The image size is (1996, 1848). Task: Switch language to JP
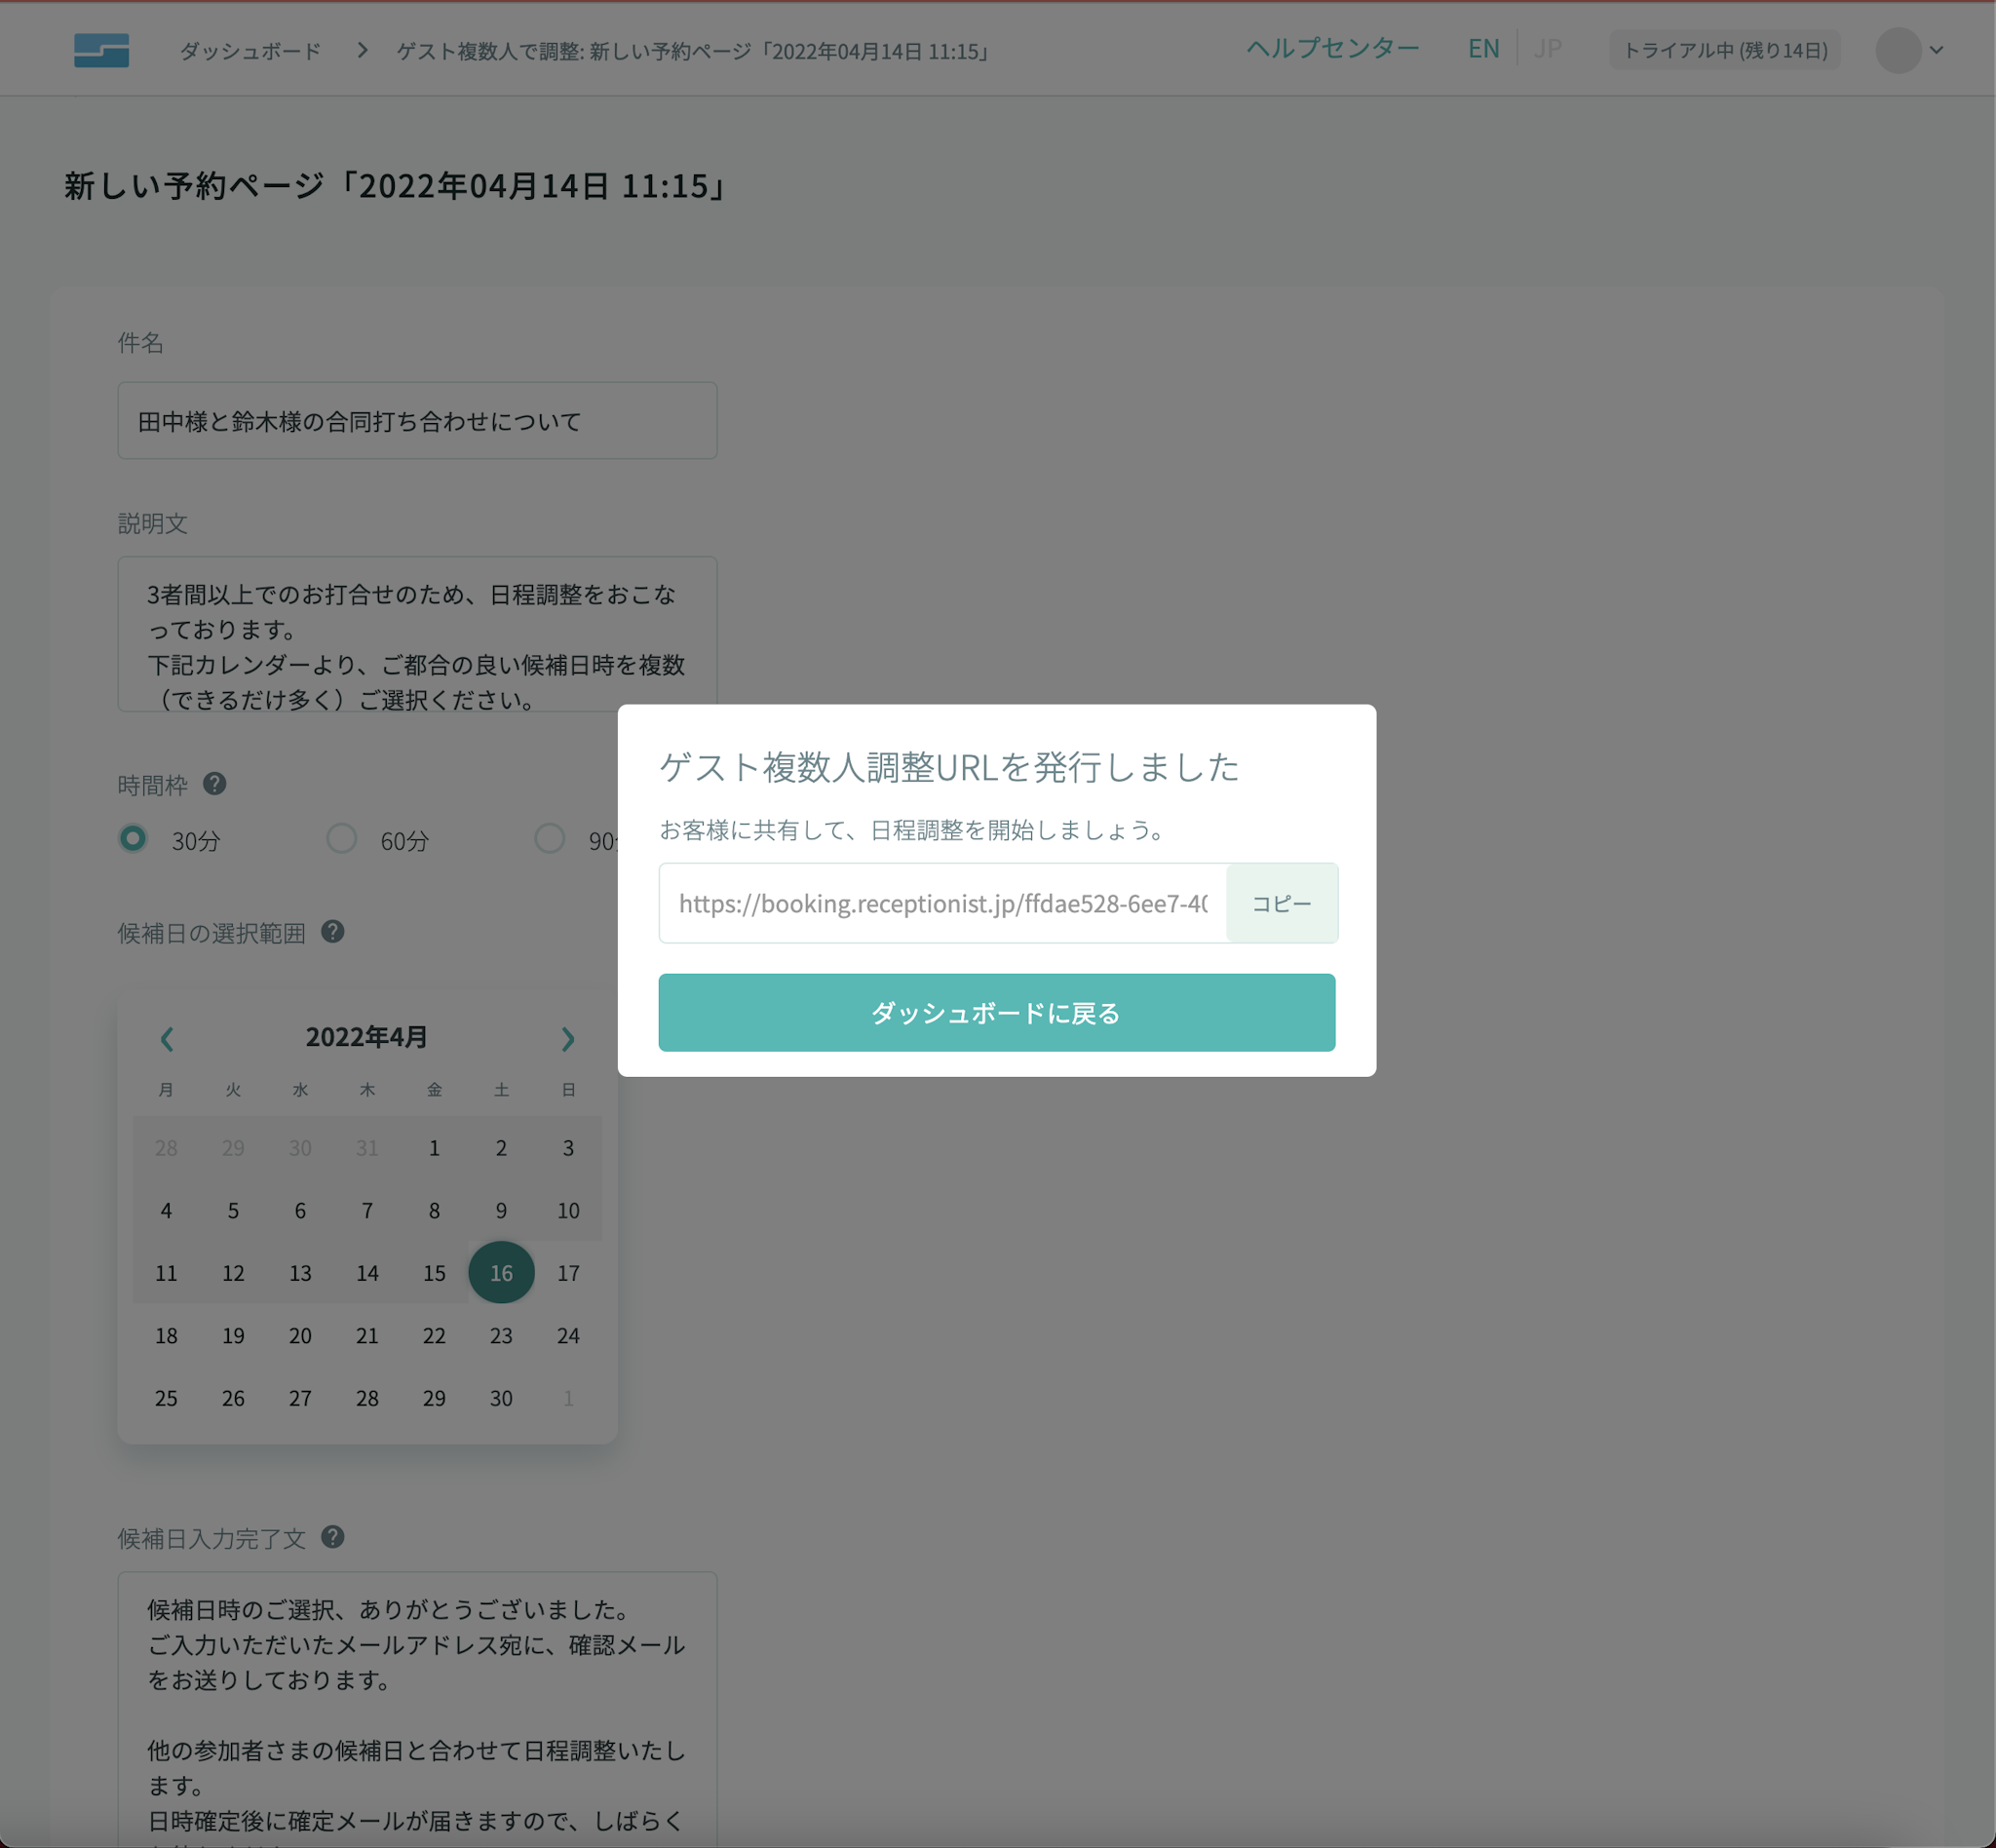click(1547, 49)
